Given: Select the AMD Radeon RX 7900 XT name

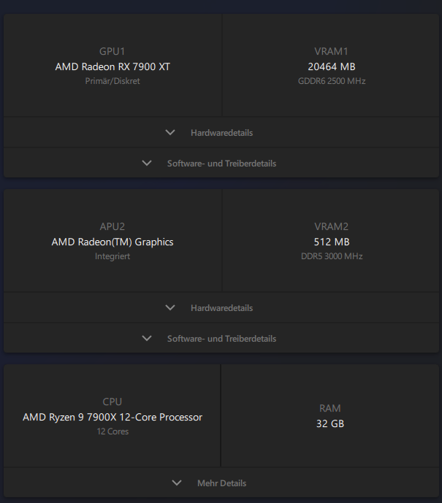Looking at the screenshot, I should [113, 66].
